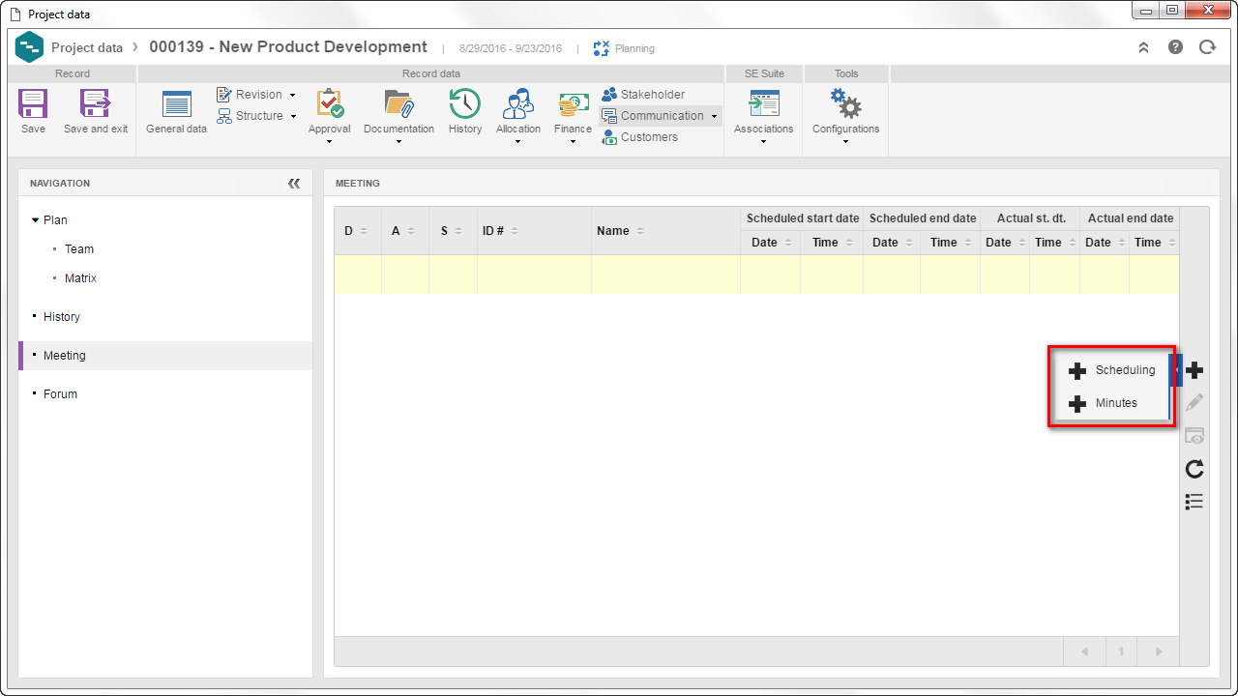Click the Associations icon

[x=764, y=103]
